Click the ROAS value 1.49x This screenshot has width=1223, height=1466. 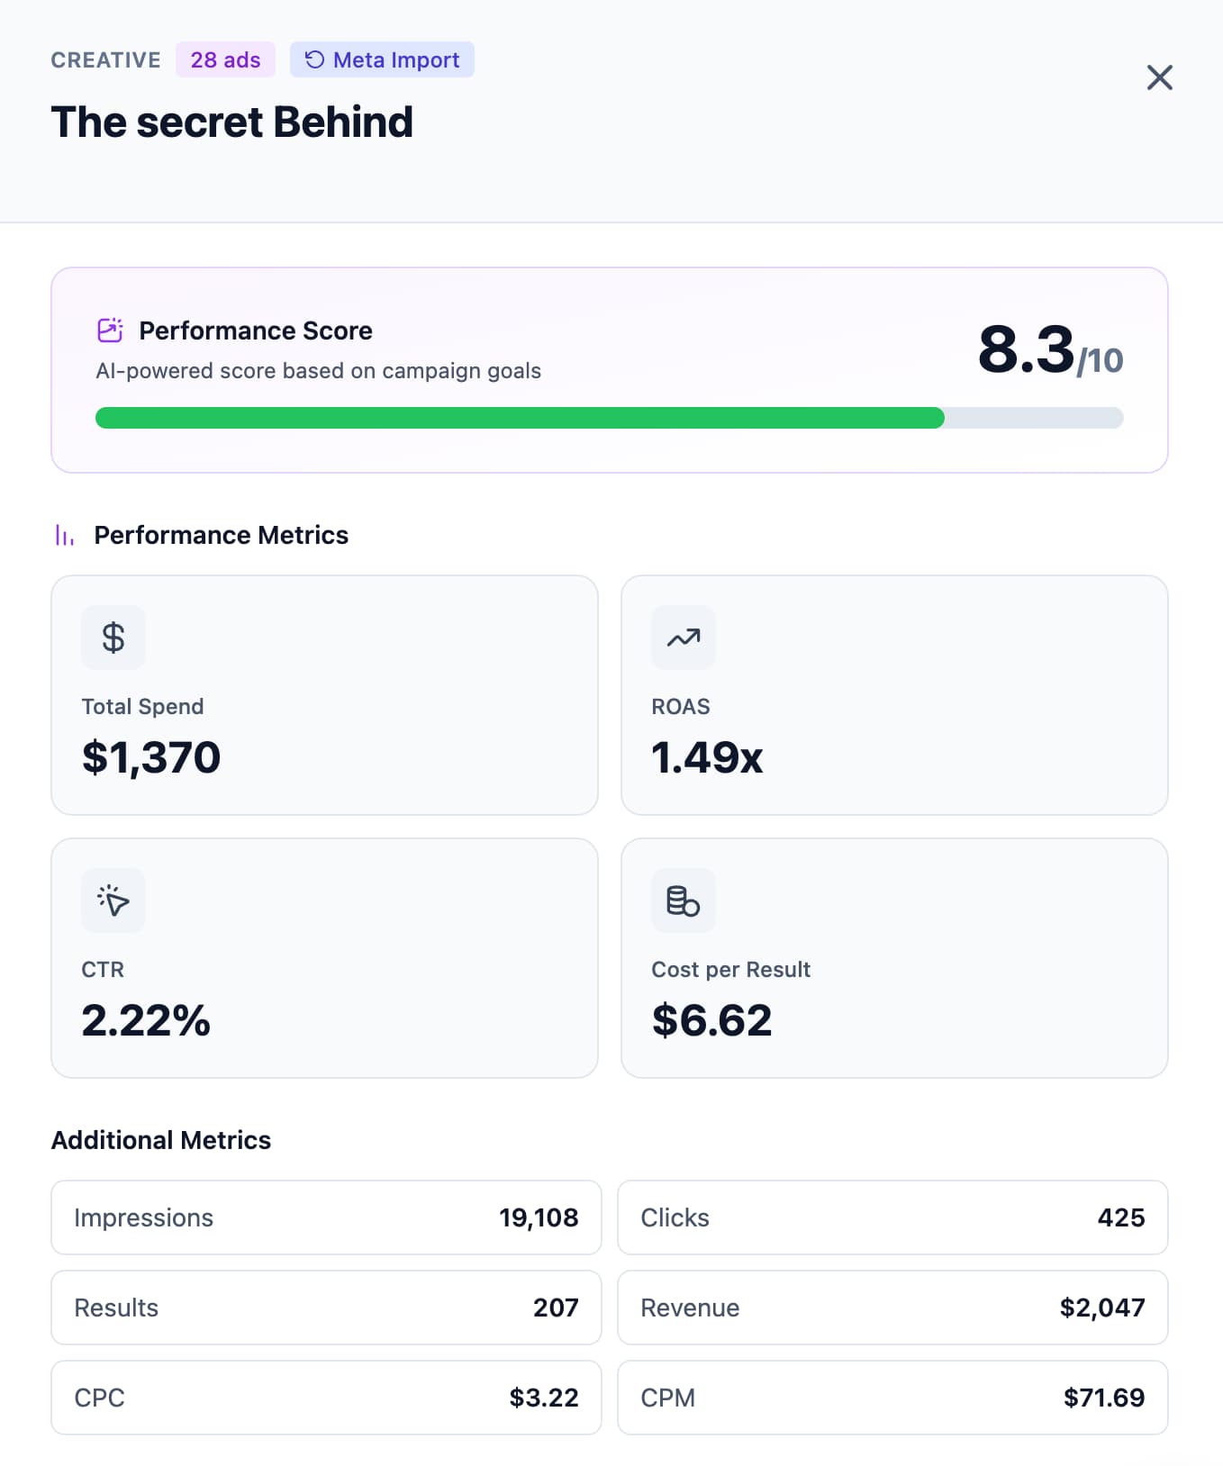tap(707, 757)
